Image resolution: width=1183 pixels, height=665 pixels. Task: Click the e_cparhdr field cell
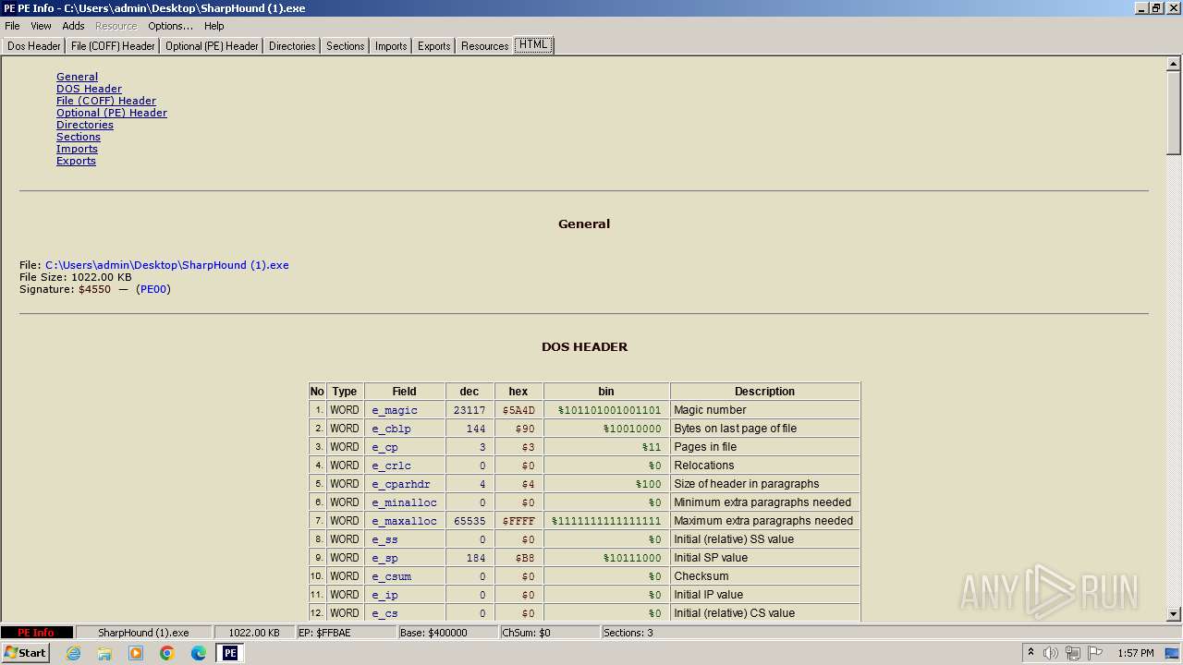click(x=404, y=484)
